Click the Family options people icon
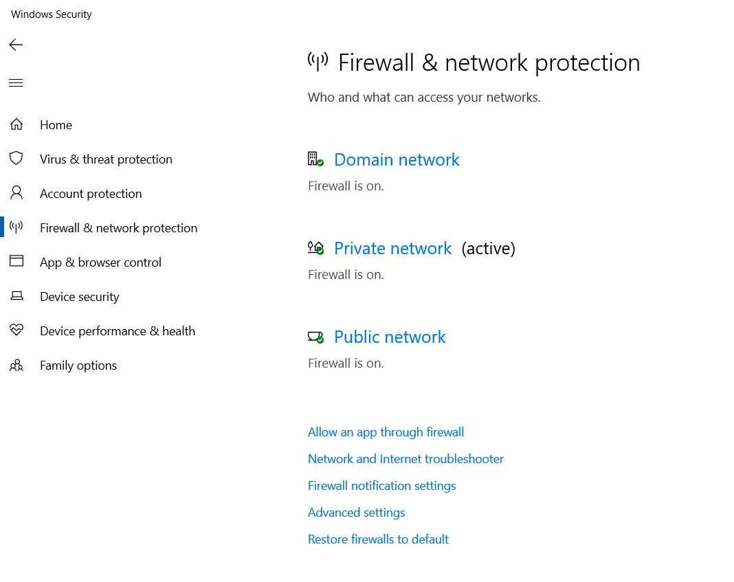Screen dimensions: 734x582 click(x=16, y=365)
